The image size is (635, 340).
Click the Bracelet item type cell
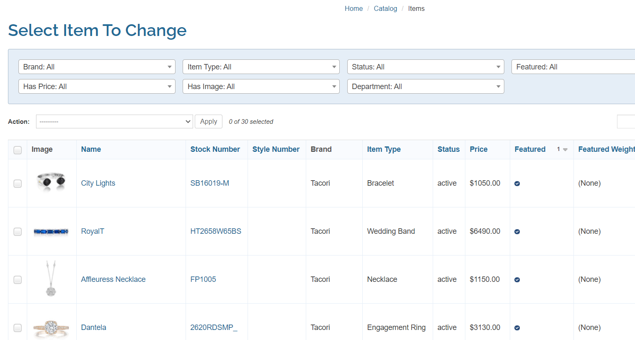pos(380,183)
